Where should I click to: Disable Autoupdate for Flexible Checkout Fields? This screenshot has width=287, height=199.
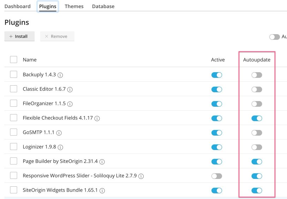click(257, 118)
